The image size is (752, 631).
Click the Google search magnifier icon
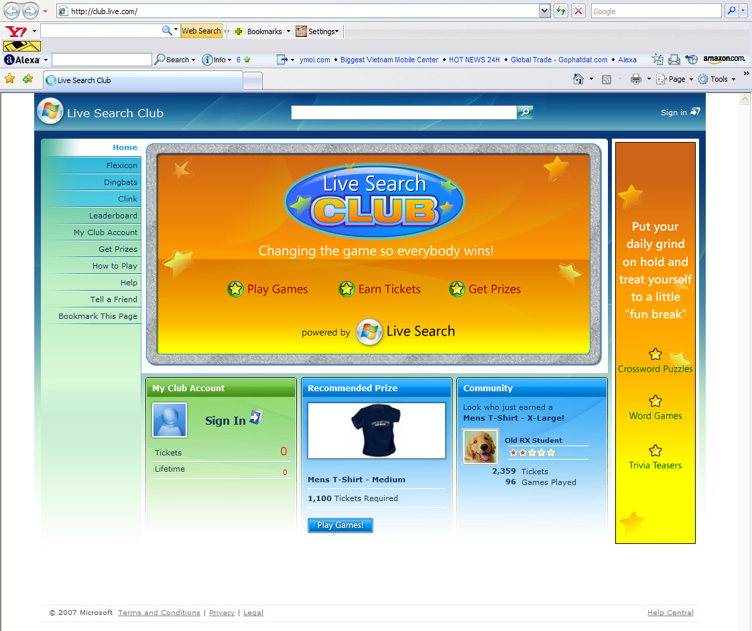pyautogui.click(x=731, y=11)
